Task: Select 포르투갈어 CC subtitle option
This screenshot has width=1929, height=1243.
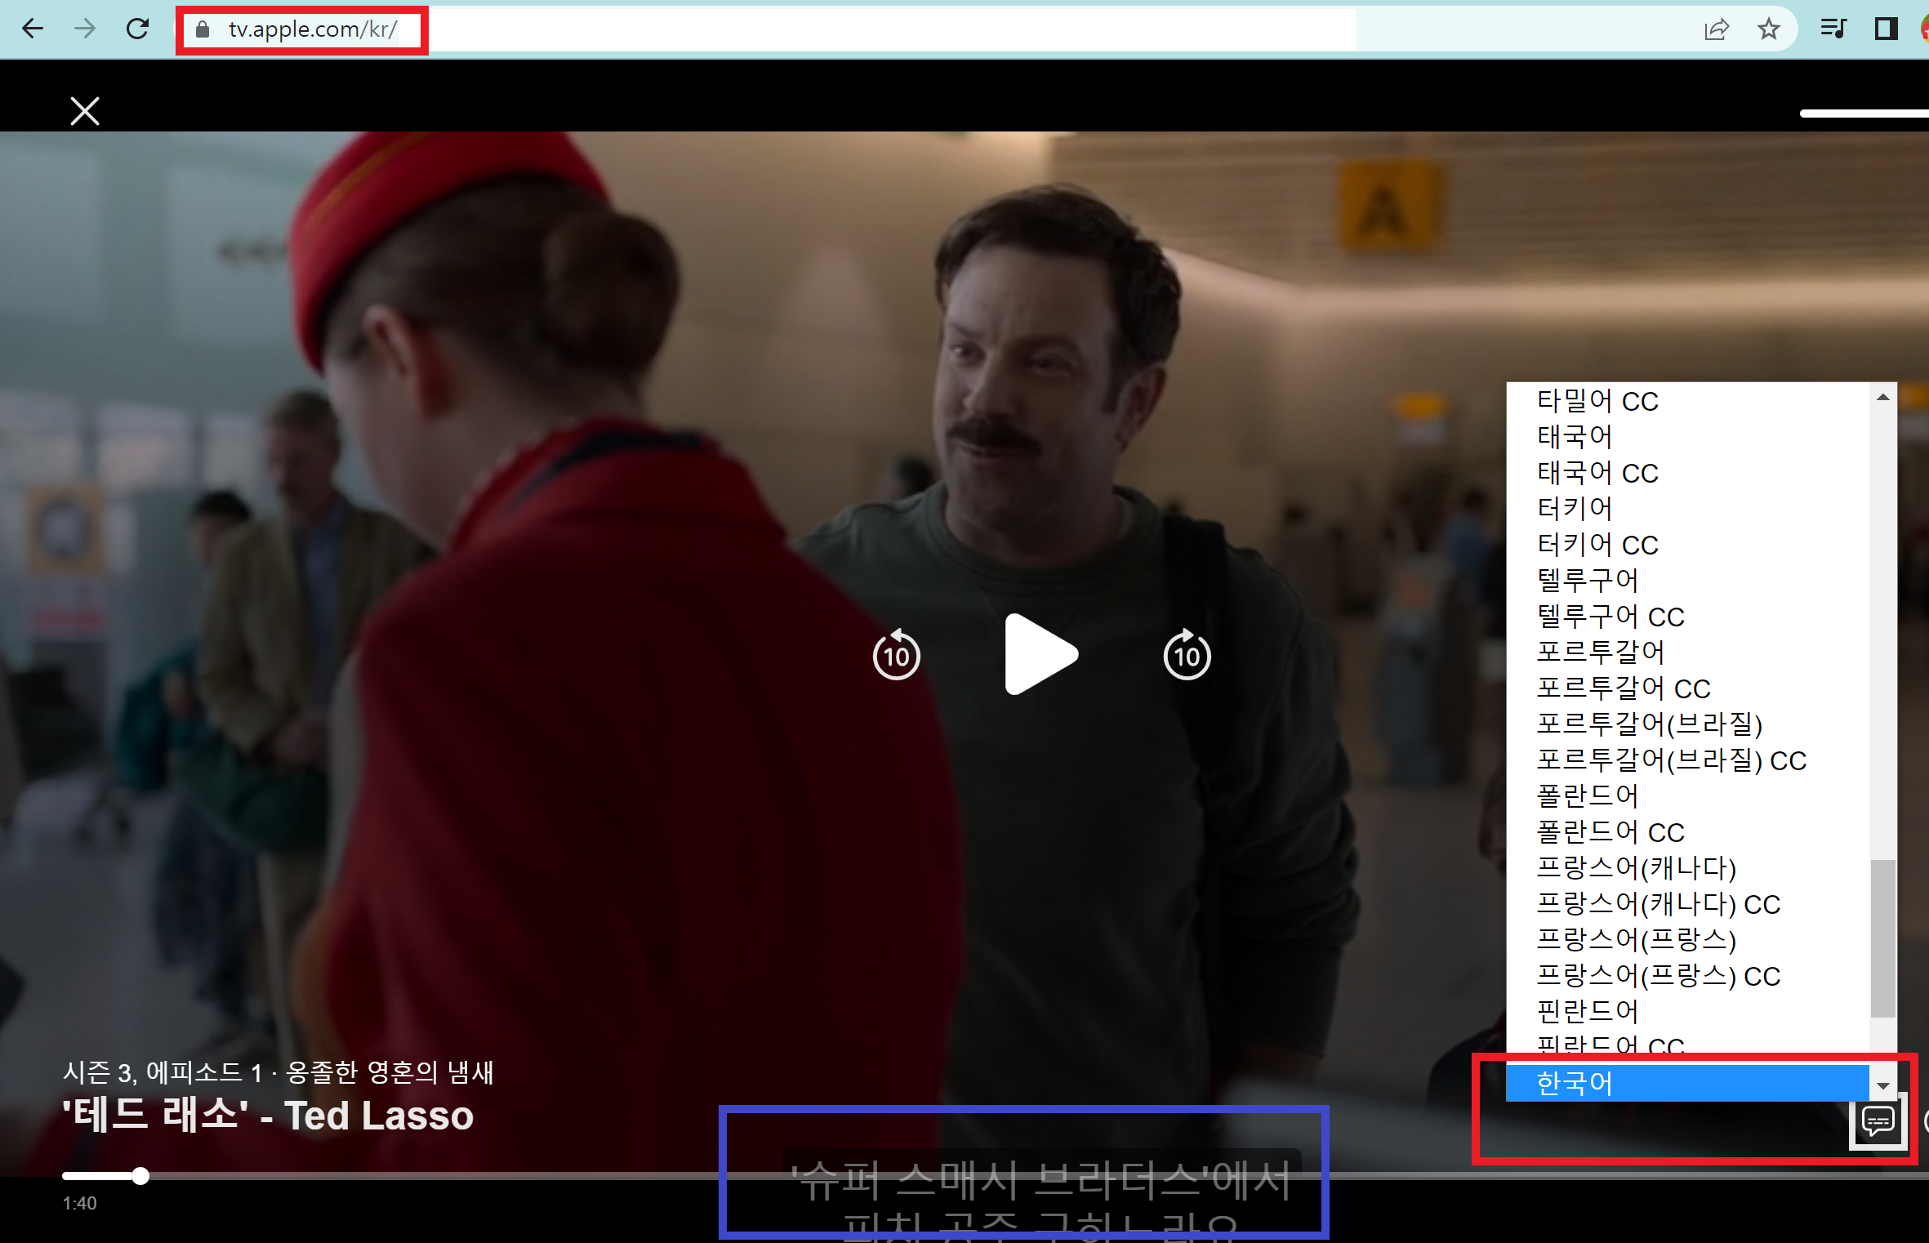Action: [1687, 688]
